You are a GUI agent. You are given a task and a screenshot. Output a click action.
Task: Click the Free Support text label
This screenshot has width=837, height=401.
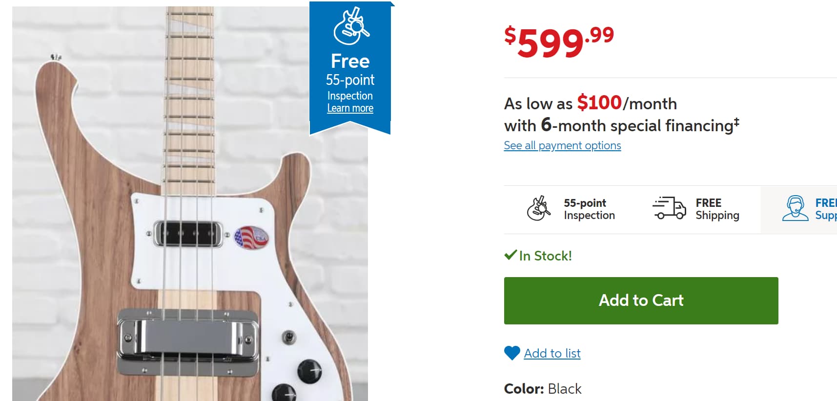point(826,209)
